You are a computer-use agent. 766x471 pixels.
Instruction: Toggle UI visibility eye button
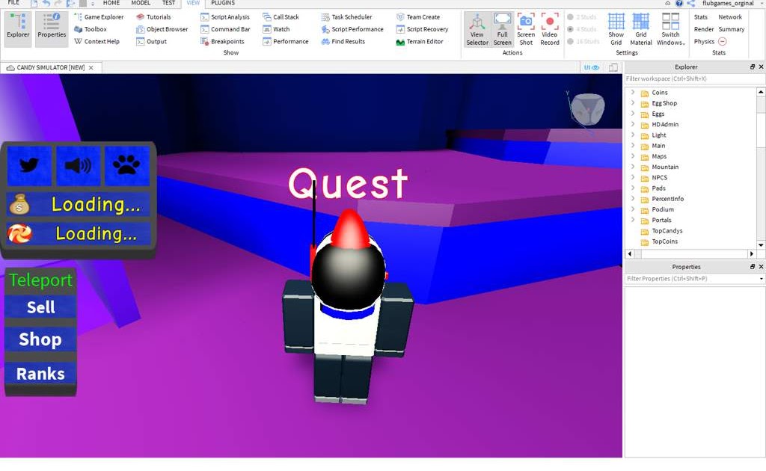(x=592, y=68)
